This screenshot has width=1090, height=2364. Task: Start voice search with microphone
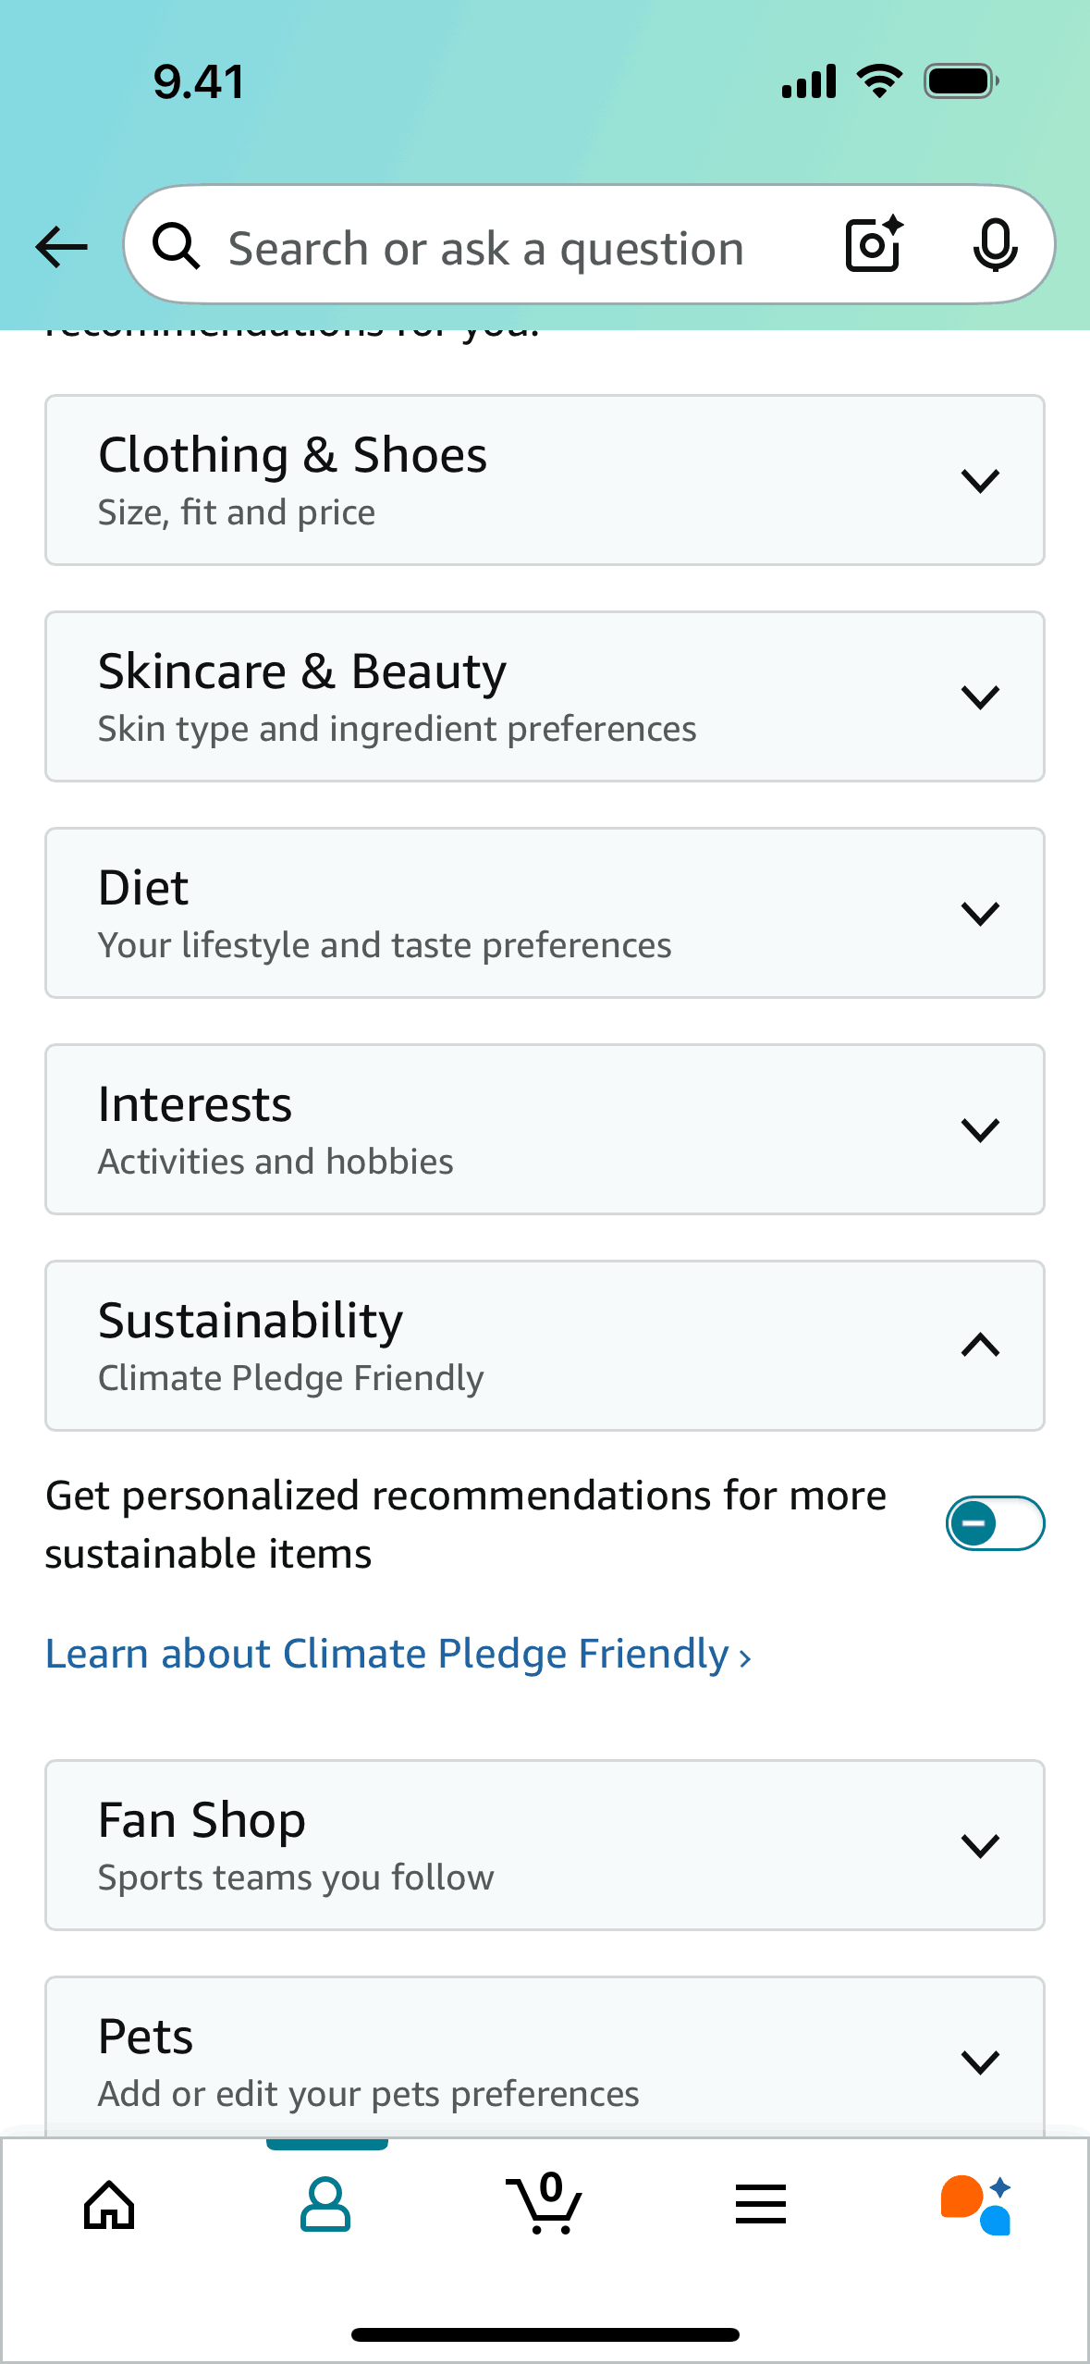[995, 245]
